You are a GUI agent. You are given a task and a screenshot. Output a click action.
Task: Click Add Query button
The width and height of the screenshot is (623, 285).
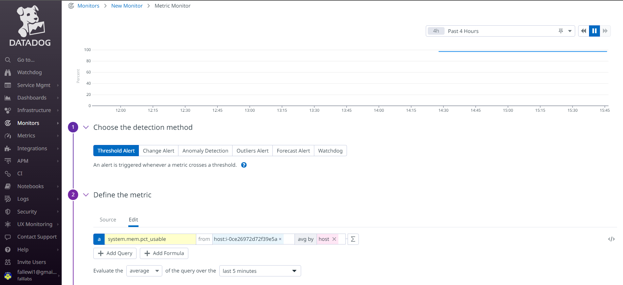point(115,253)
